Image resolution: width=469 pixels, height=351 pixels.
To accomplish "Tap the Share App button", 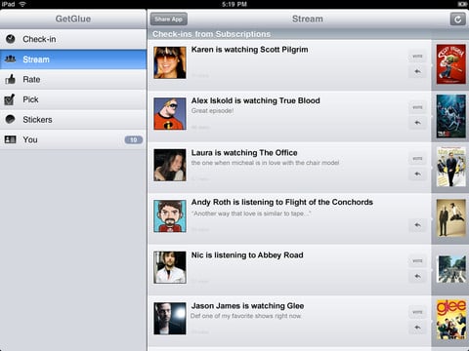I will click(169, 19).
